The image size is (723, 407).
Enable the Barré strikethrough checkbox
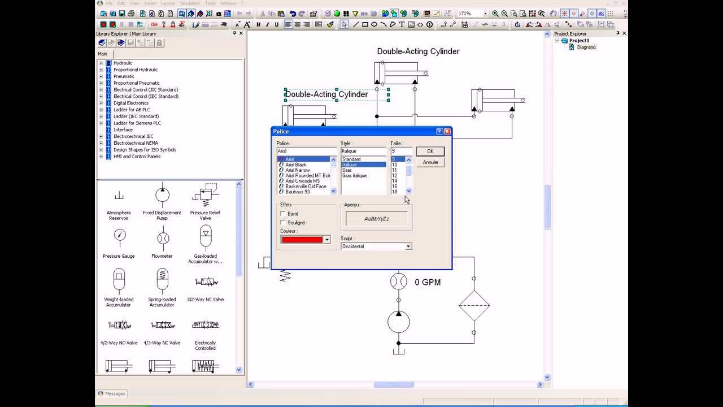(283, 214)
